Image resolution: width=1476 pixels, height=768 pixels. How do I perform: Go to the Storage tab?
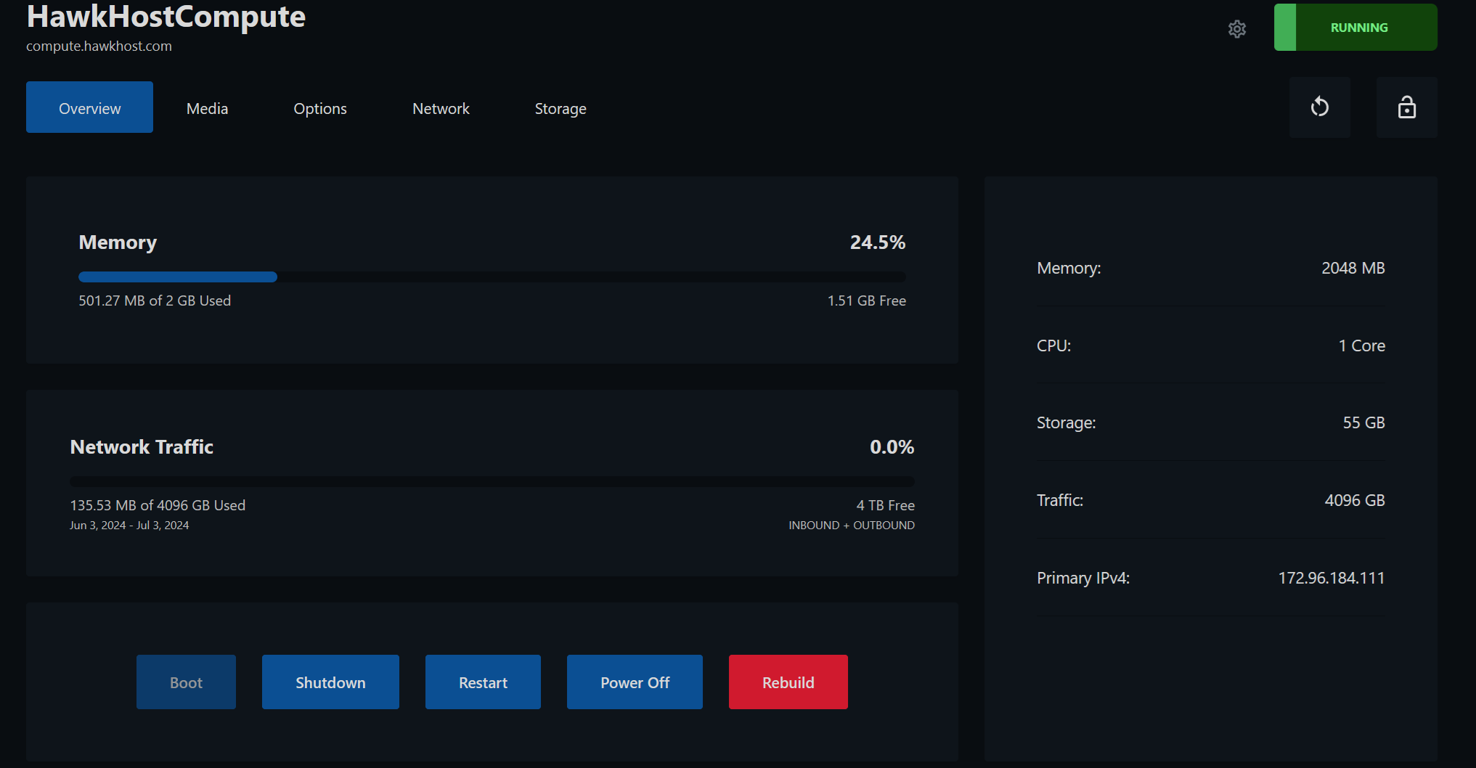point(560,109)
